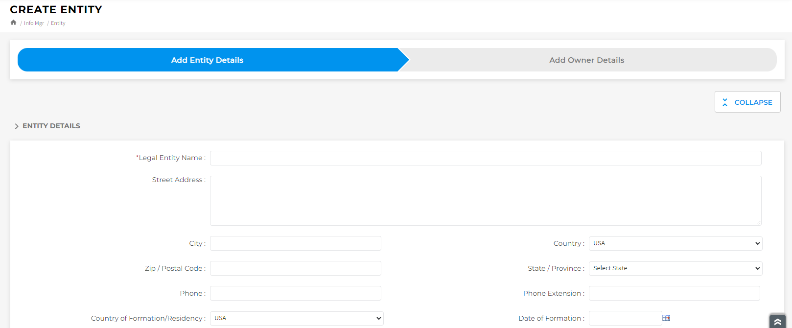This screenshot has height=328, width=792.
Task: Switch to Add Owner Details step
Action: 586,60
